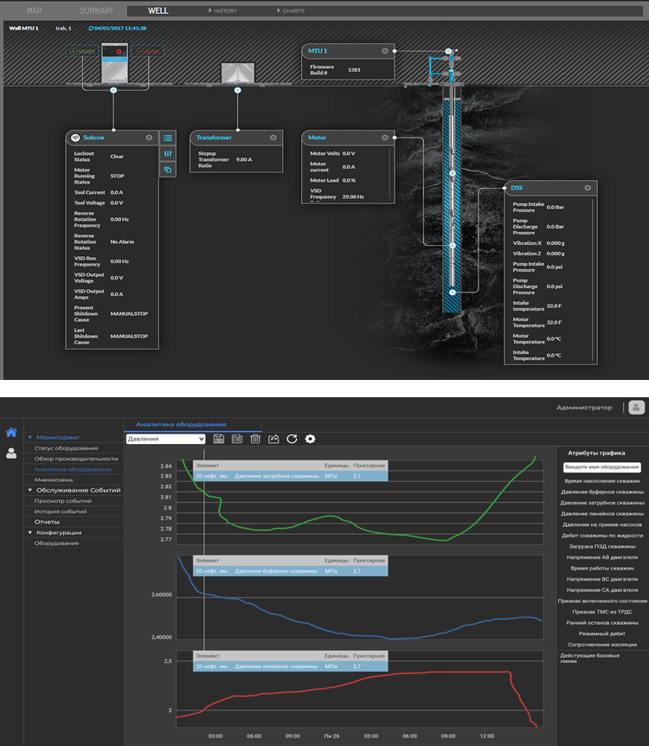Click the export share icon in chart toolbar
Image resolution: width=649 pixels, height=746 pixels.
pyautogui.click(x=274, y=439)
